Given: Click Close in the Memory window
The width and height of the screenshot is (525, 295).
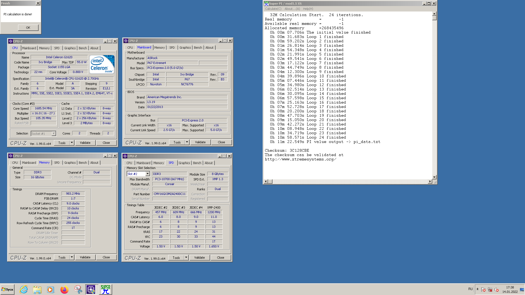Looking at the screenshot, I should pyautogui.click(x=106, y=257).
